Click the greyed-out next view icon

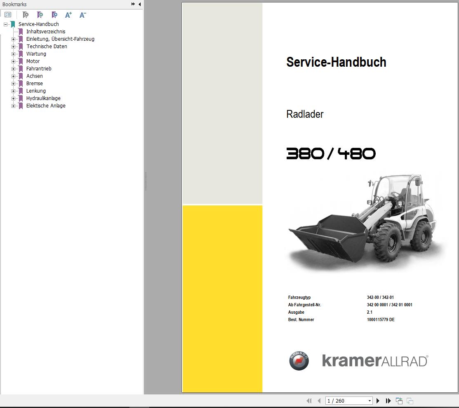pos(410,401)
